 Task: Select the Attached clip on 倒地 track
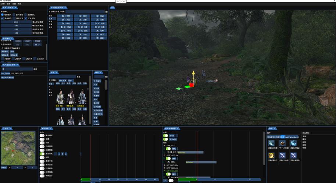pyautogui.click(x=201, y=162)
